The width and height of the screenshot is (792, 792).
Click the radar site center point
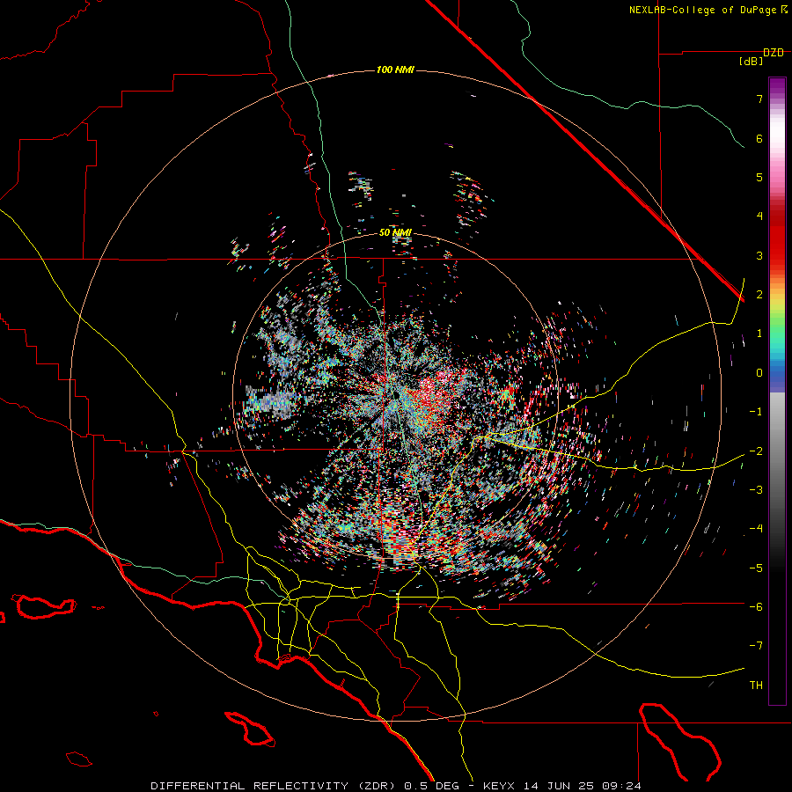pyautogui.click(x=395, y=394)
